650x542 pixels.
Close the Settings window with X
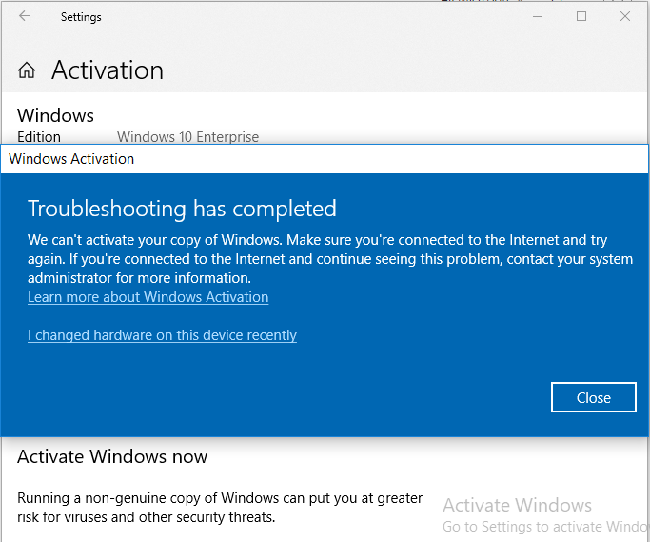625,16
